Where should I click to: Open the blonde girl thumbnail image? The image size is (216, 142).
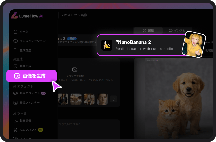tap(194, 44)
